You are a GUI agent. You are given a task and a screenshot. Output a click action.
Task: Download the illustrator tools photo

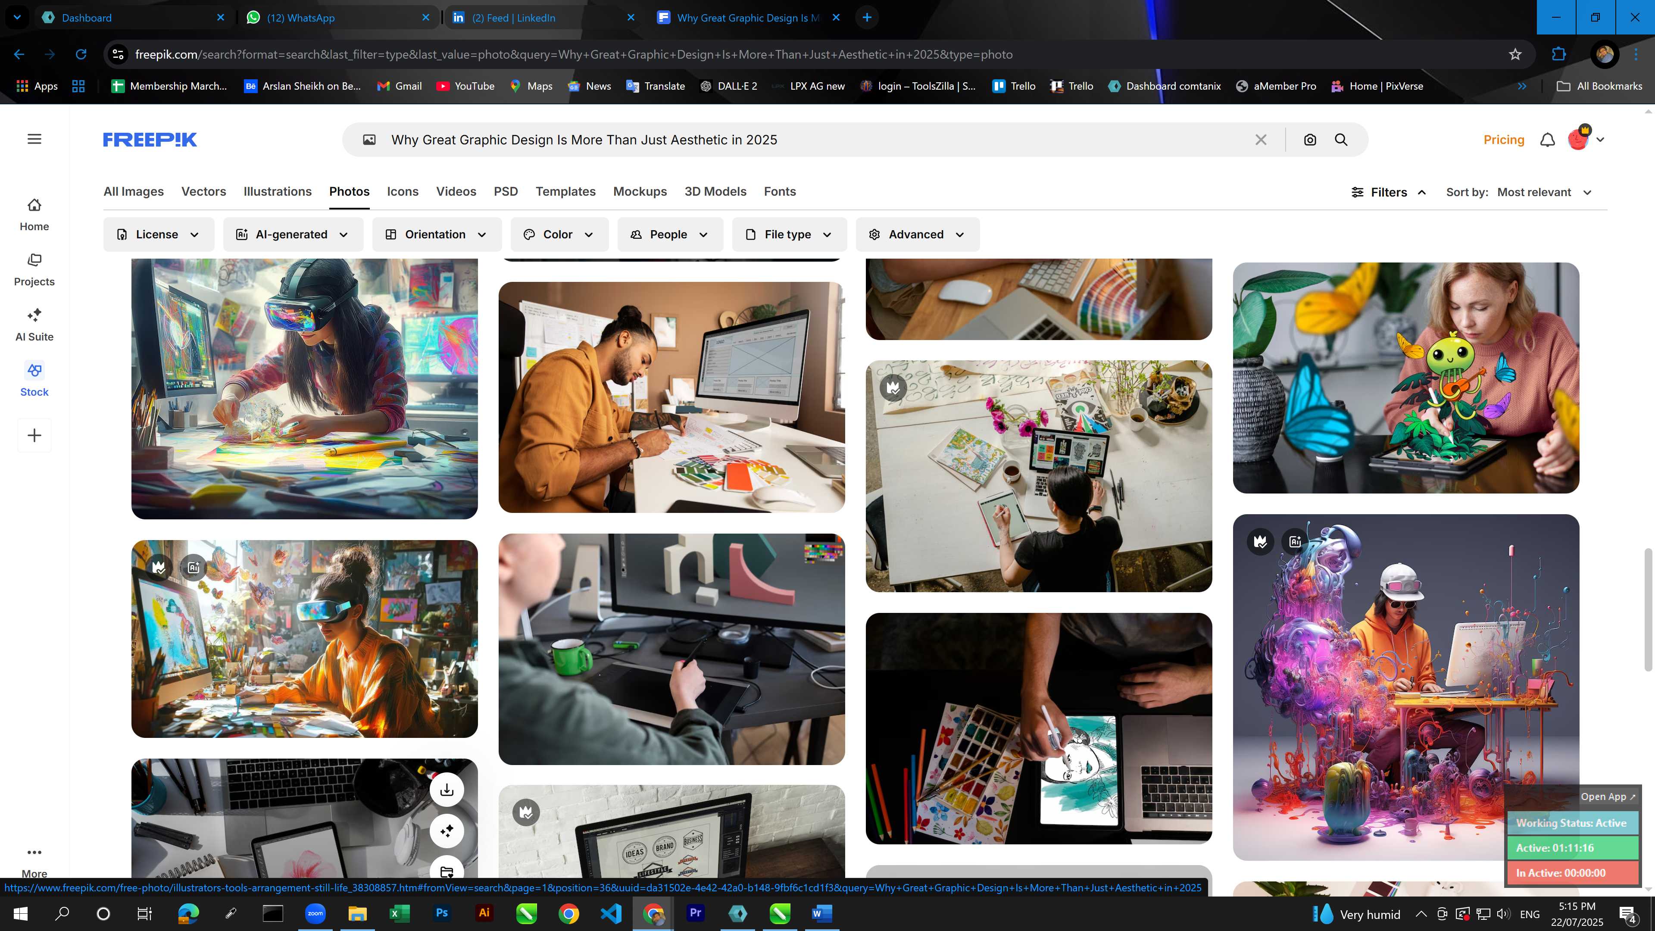click(447, 790)
